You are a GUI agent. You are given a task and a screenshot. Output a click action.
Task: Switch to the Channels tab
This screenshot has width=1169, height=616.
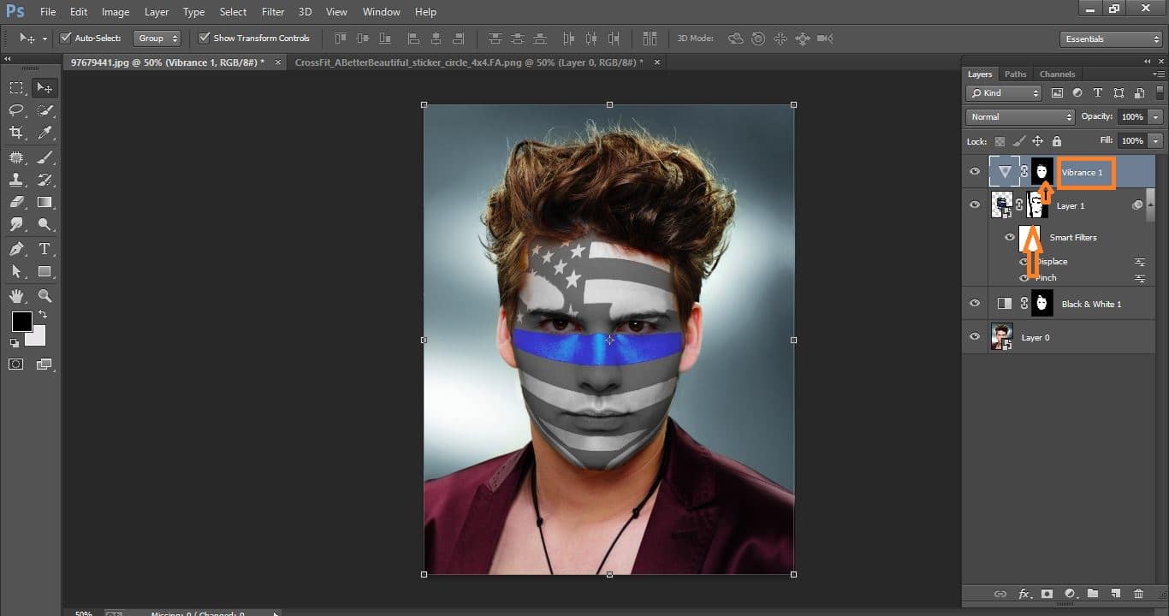tap(1057, 74)
